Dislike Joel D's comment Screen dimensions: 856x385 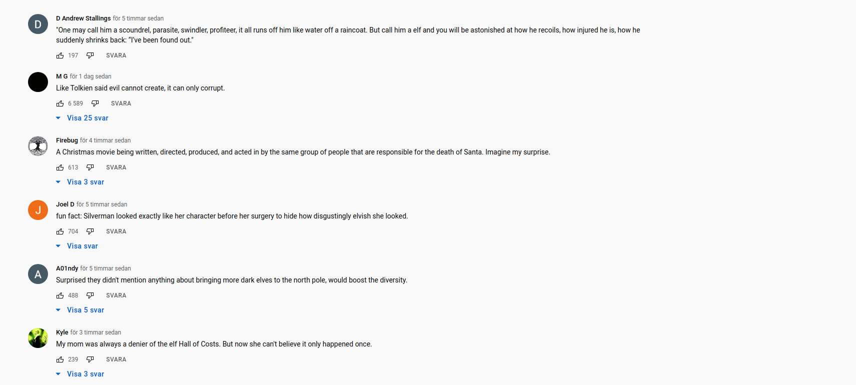tap(90, 231)
